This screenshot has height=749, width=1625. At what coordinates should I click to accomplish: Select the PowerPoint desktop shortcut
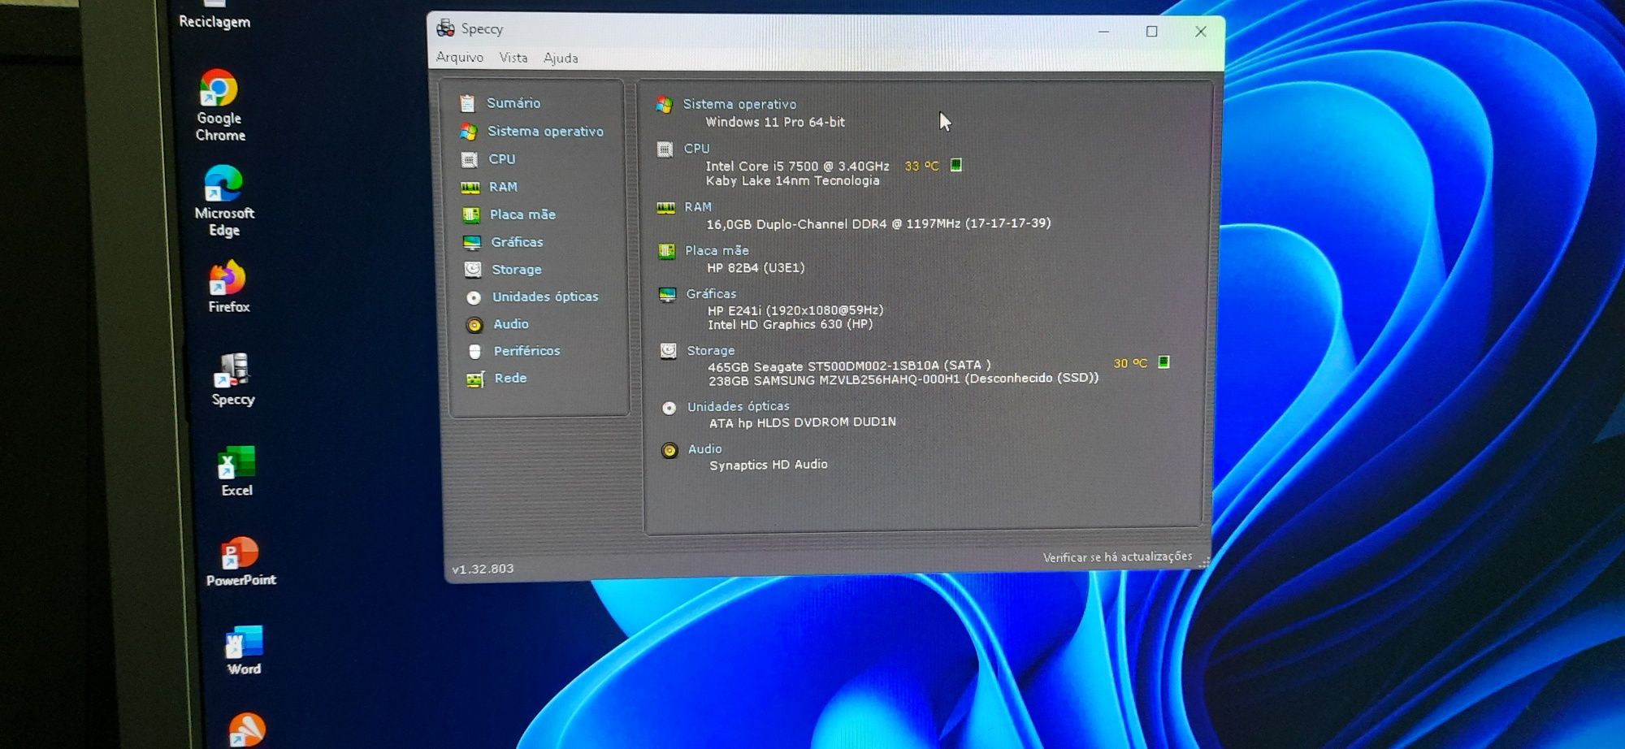tap(240, 561)
